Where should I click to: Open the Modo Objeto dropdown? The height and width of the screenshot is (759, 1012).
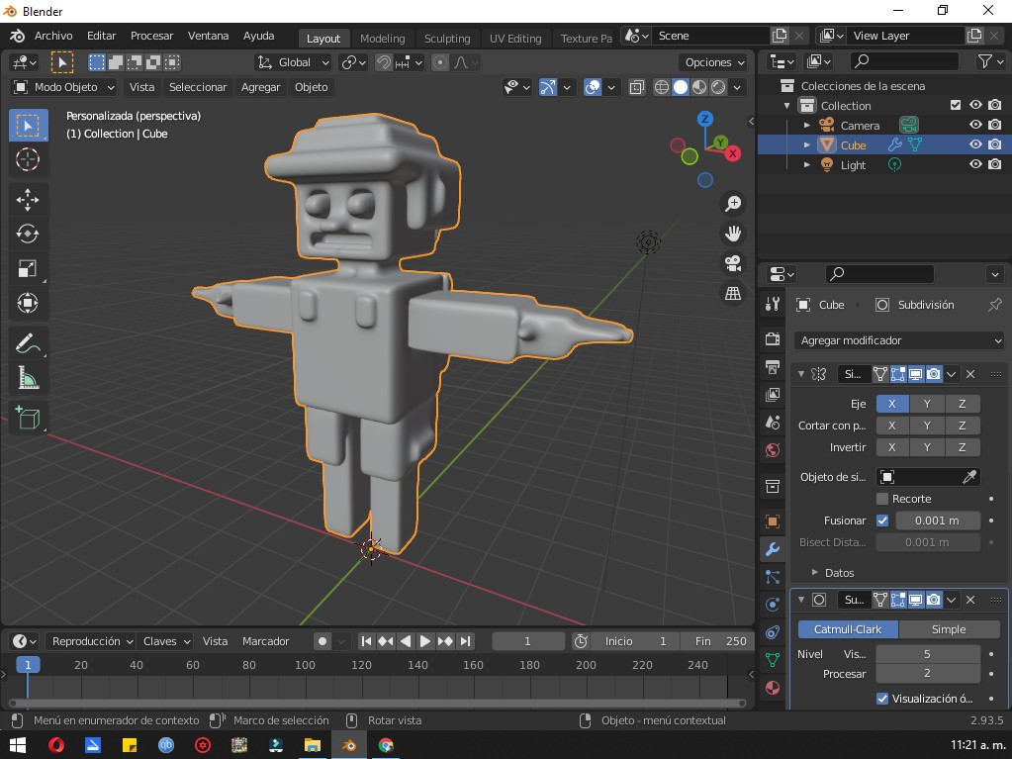(65, 87)
